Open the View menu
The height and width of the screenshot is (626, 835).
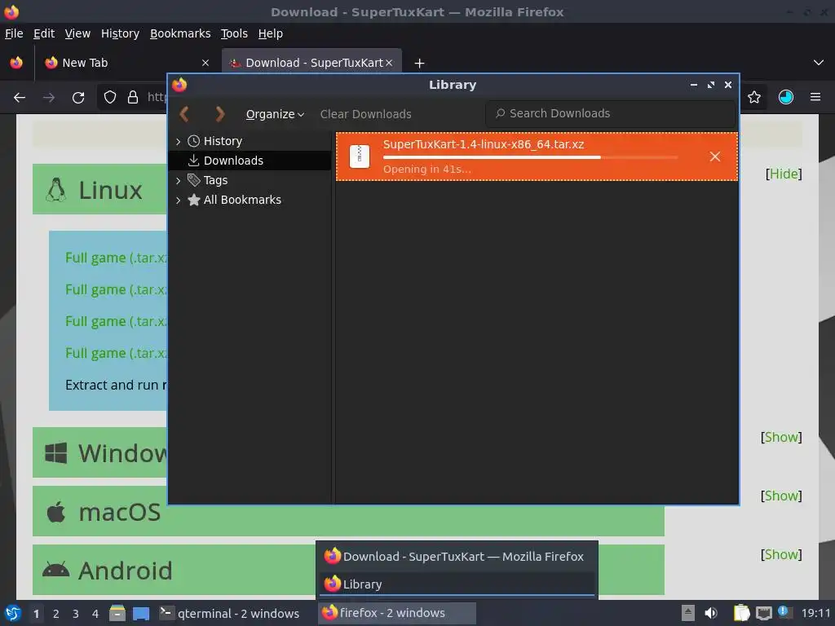pyautogui.click(x=77, y=33)
